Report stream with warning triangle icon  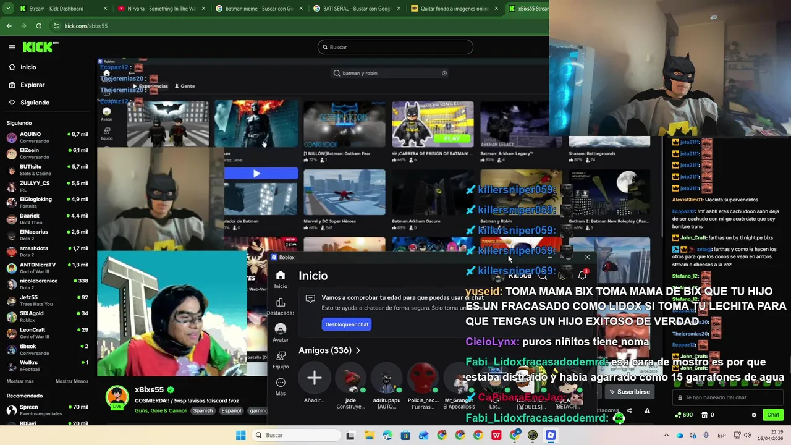coord(647,410)
